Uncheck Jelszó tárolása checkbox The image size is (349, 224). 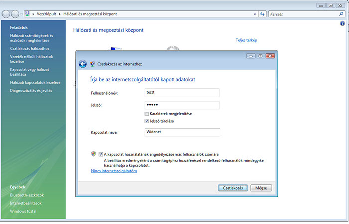pos(147,121)
